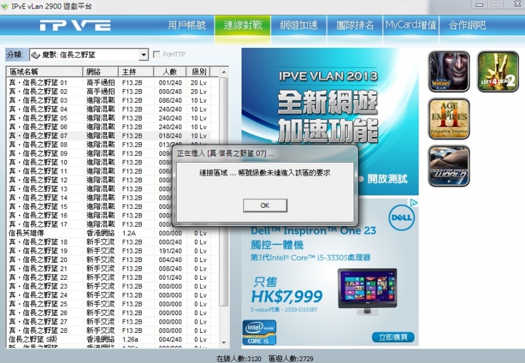
Task: Select room 真・信長之野望 07
Action: [x=112, y=136]
